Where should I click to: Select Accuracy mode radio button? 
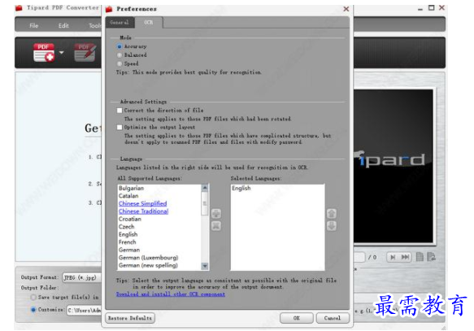click(x=120, y=46)
